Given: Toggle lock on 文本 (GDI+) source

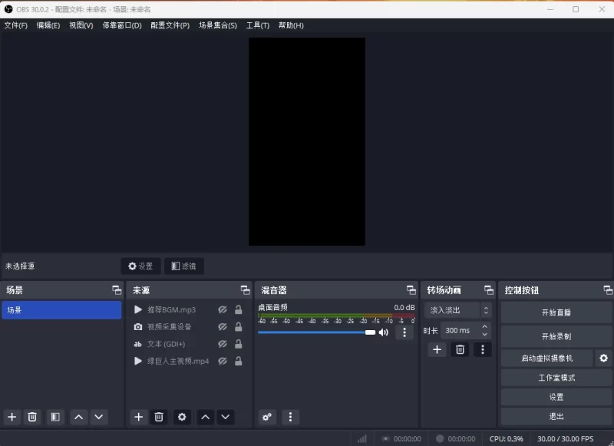Looking at the screenshot, I should (x=238, y=344).
